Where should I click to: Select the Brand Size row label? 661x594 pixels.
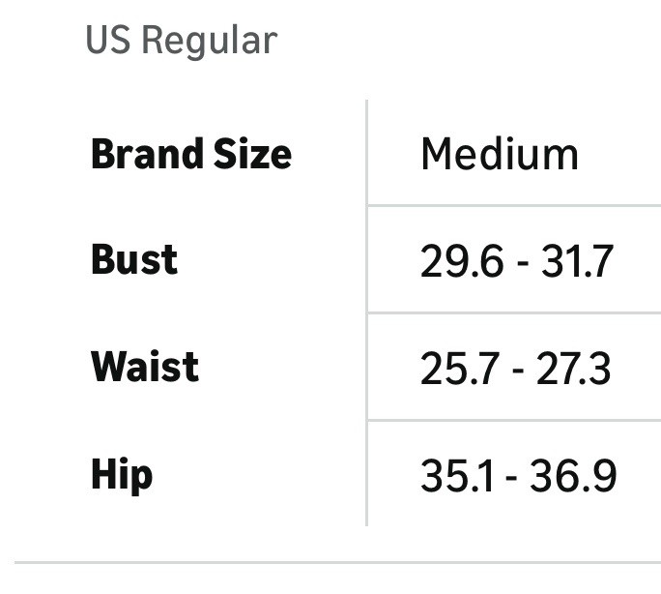(x=191, y=155)
